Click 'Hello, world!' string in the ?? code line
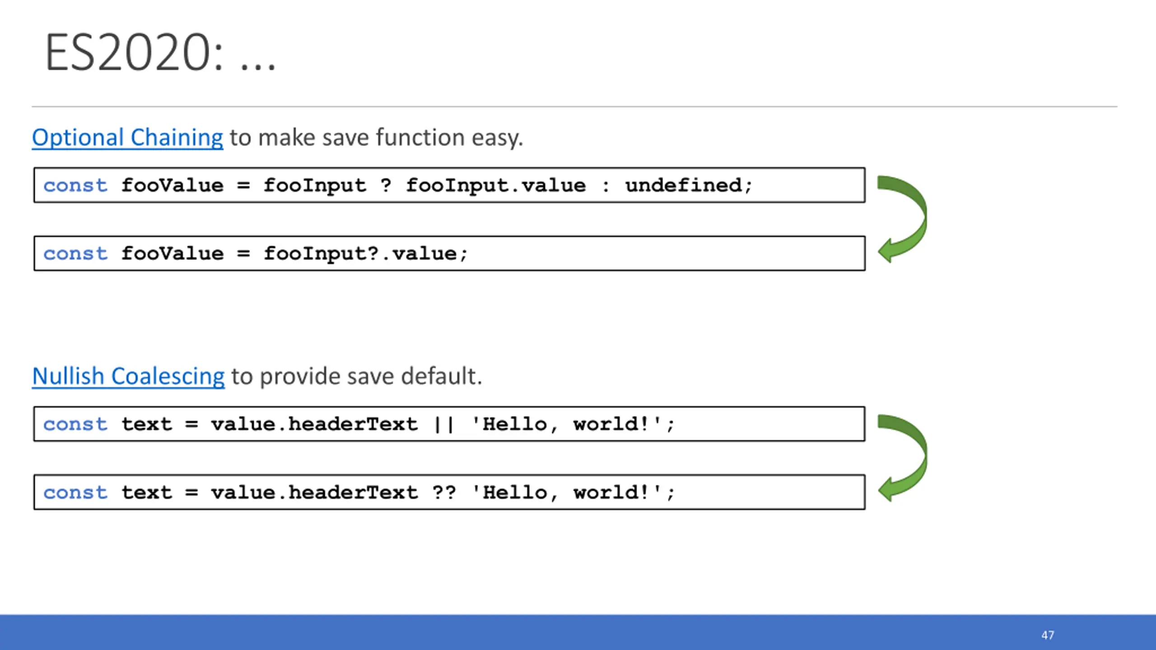 click(566, 492)
